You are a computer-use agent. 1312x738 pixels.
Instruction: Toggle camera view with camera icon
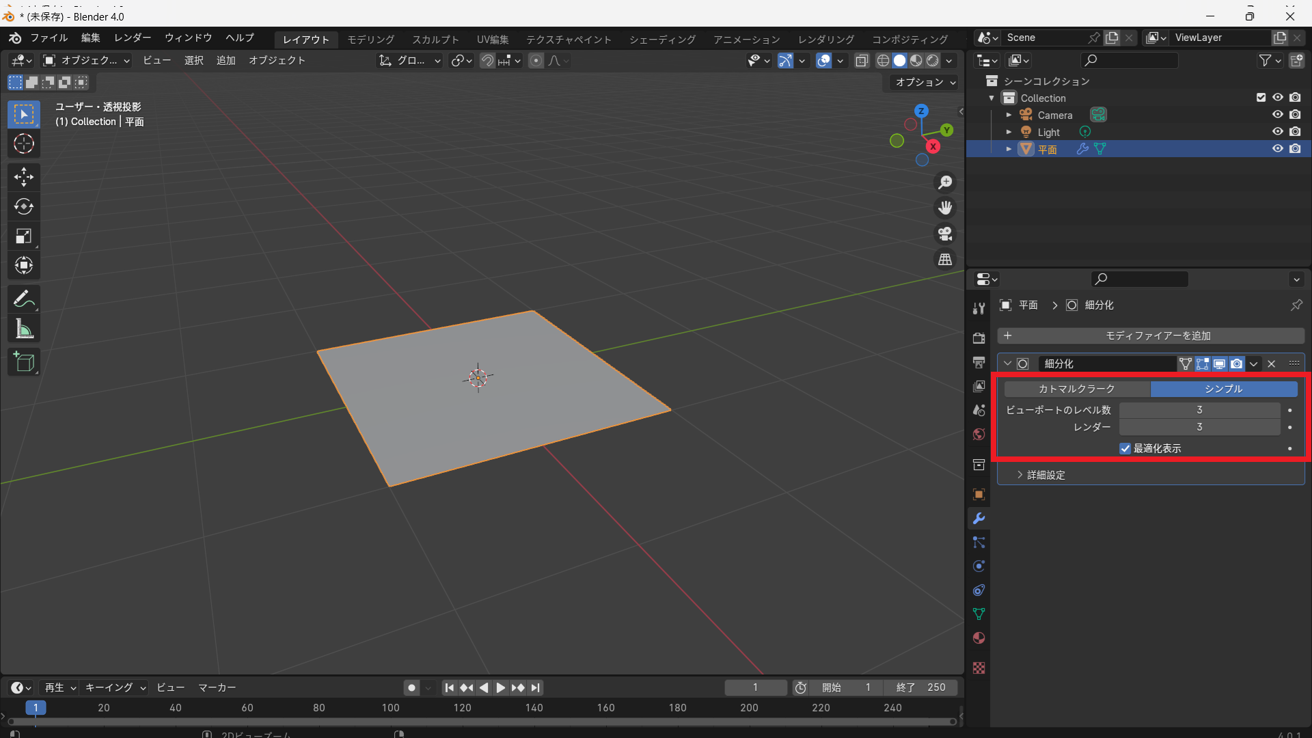945,234
